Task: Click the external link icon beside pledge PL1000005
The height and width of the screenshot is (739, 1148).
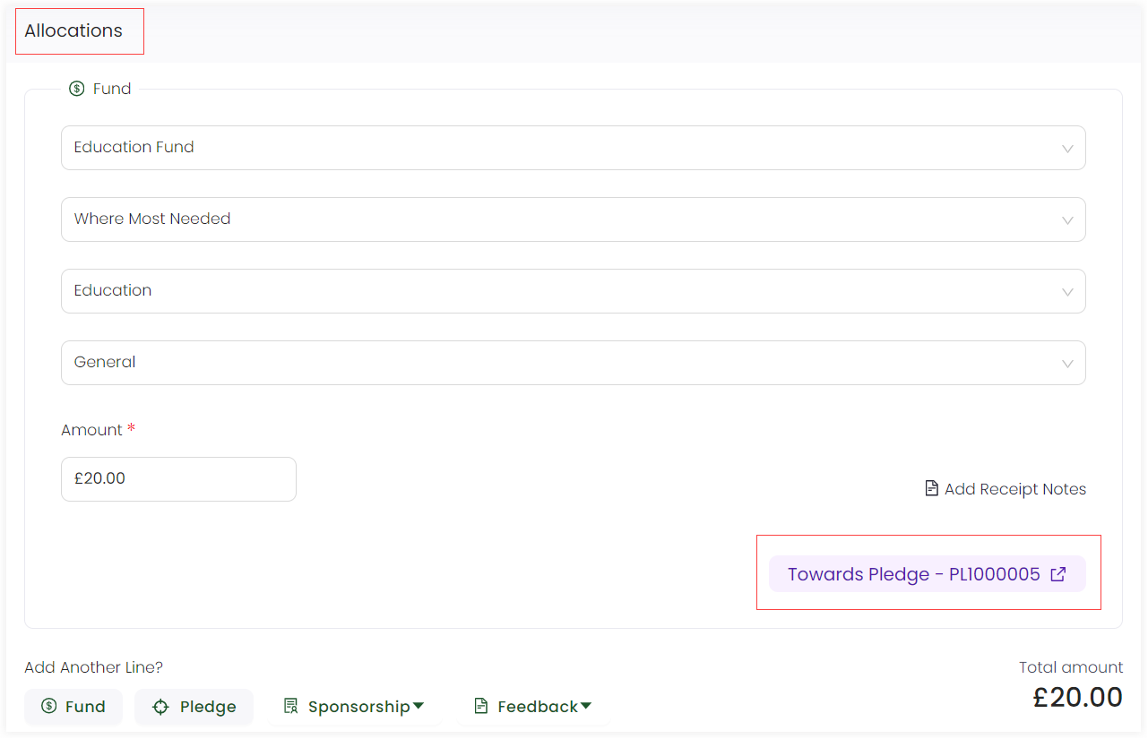Action: pyautogui.click(x=1058, y=574)
